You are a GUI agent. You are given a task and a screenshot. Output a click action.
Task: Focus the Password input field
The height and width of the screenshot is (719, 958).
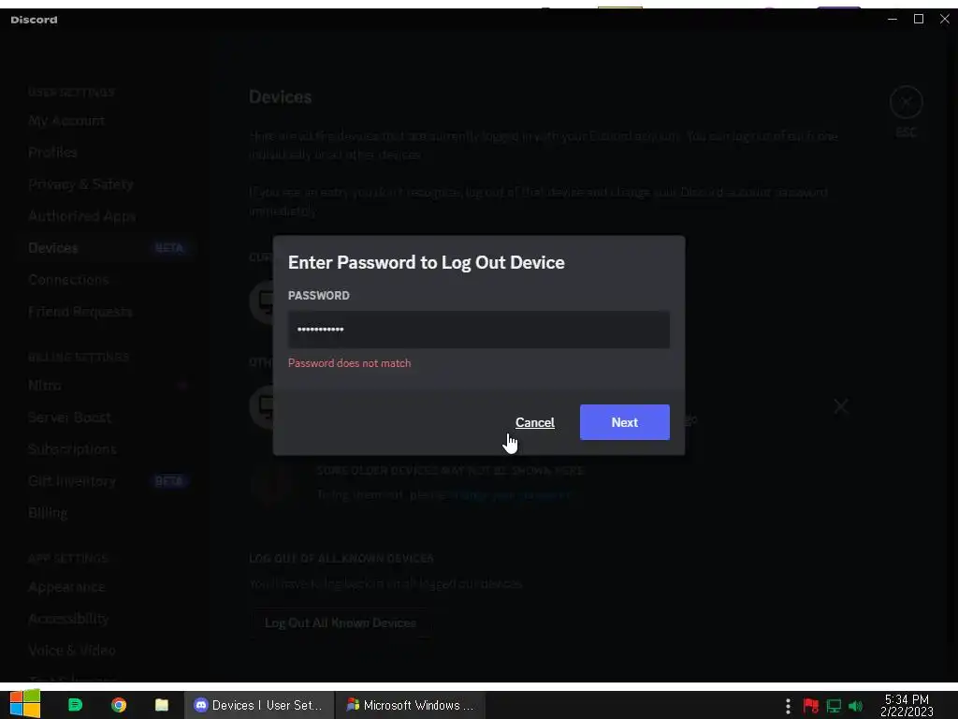tap(478, 330)
